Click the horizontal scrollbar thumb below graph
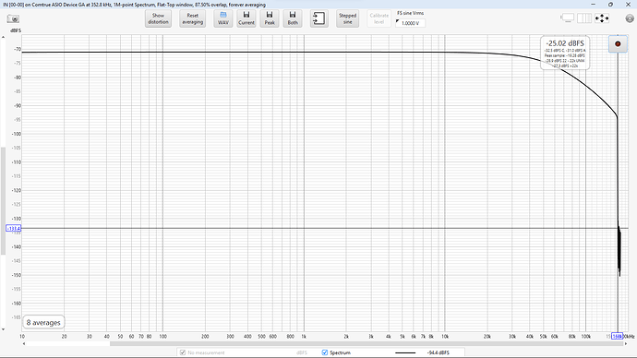Viewport: 637px width, 358px height. click(367, 344)
